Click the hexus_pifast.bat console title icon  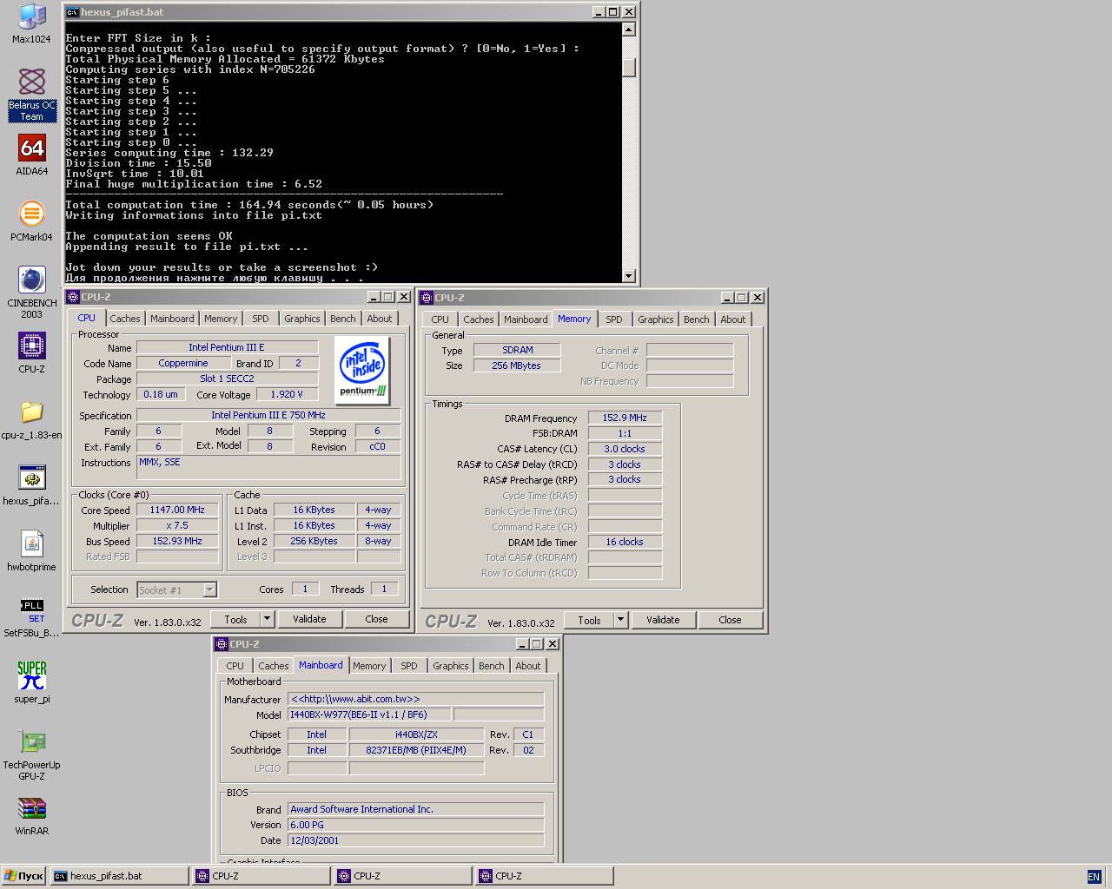(x=72, y=12)
